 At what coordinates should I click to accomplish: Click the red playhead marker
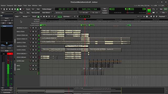[x=85, y=19]
